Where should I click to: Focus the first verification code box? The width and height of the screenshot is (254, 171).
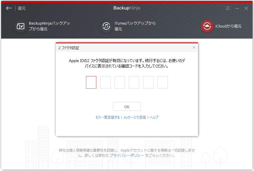click(x=91, y=82)
